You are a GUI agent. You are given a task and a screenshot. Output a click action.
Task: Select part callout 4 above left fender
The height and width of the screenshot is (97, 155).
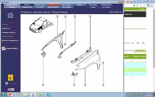(x=57, y=16)
